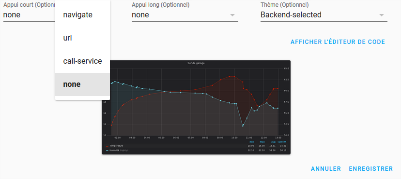Click the avg column header in legend

273,142
